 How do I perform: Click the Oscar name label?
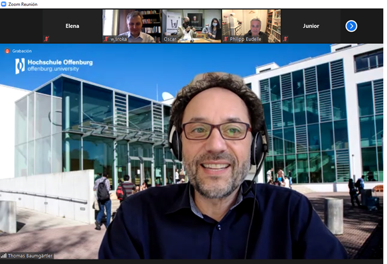170,39
